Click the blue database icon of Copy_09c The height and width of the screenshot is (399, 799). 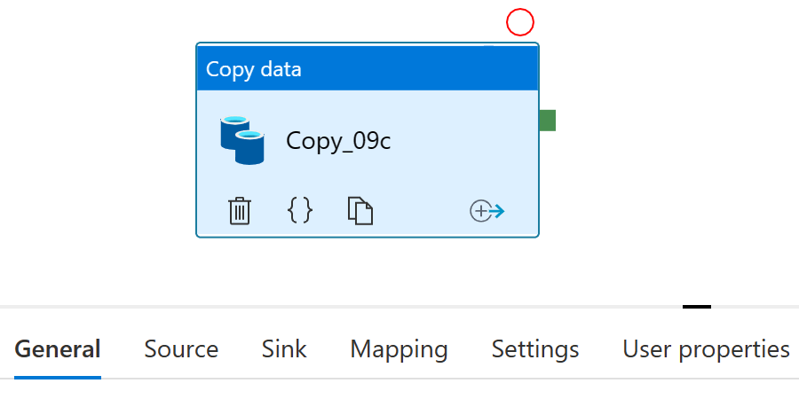coord(242,140)
